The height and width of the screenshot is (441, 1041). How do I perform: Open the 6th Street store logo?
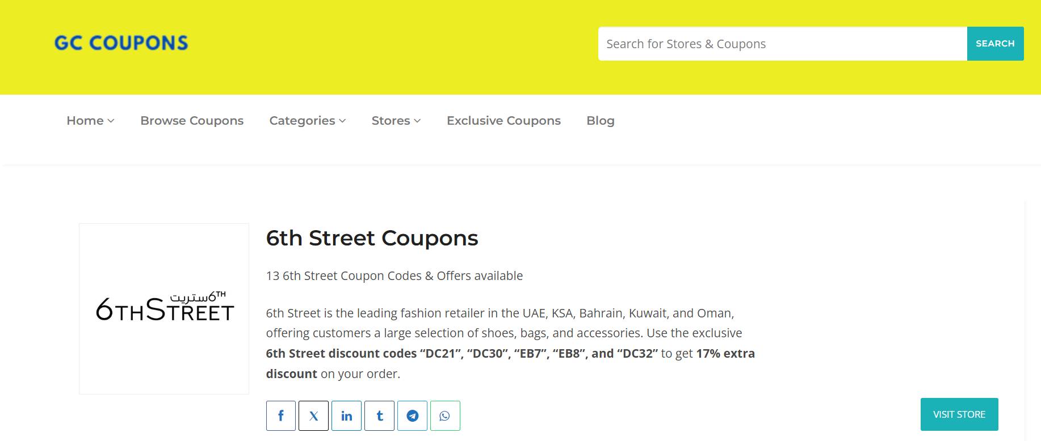(x=164, y=308)
